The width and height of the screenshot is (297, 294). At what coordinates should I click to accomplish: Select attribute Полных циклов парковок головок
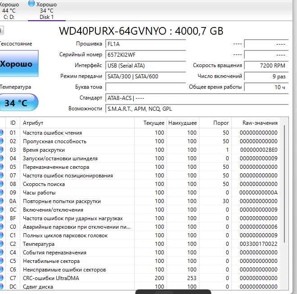[x=65, y=235]
